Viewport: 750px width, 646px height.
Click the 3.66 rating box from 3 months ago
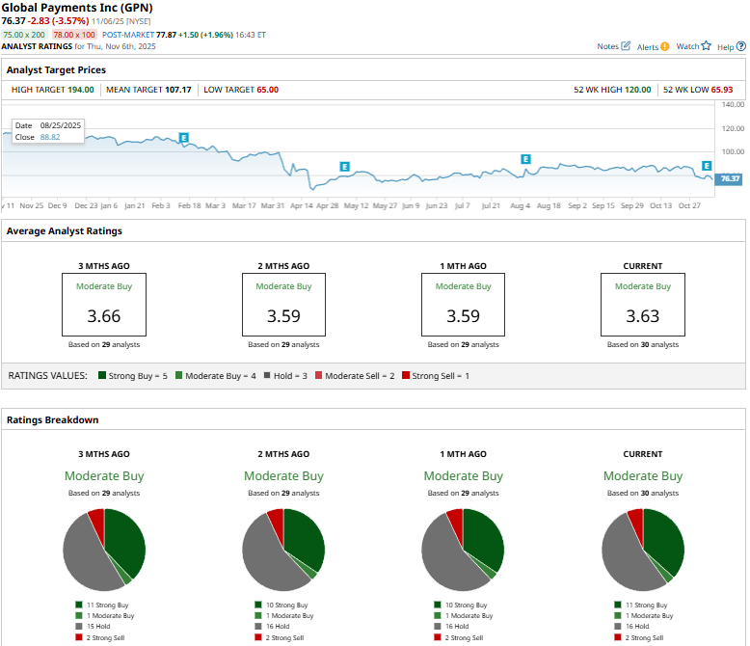pos(104,304)
